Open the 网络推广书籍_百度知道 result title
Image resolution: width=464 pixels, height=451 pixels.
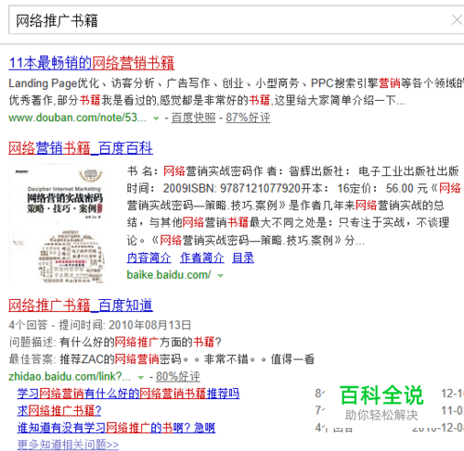click(81, 306)
